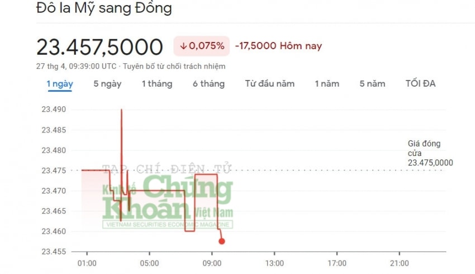Click the 23.457,5000 exchange rate value
Viewport: 475px width, 274px height.
[99, 47]
